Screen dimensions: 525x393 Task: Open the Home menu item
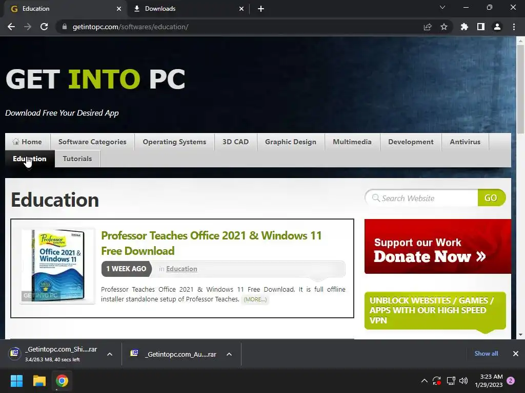tap(28, 142)
